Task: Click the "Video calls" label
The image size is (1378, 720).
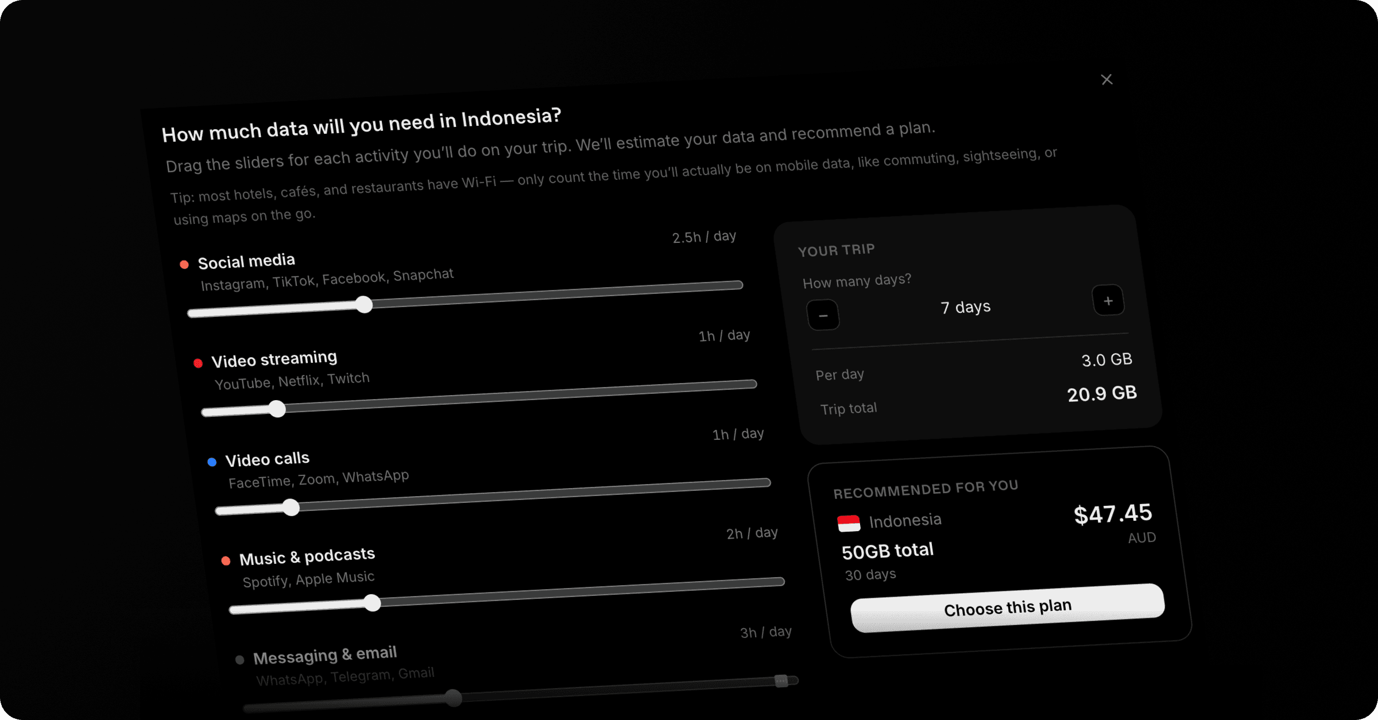Action: (268, 459)
